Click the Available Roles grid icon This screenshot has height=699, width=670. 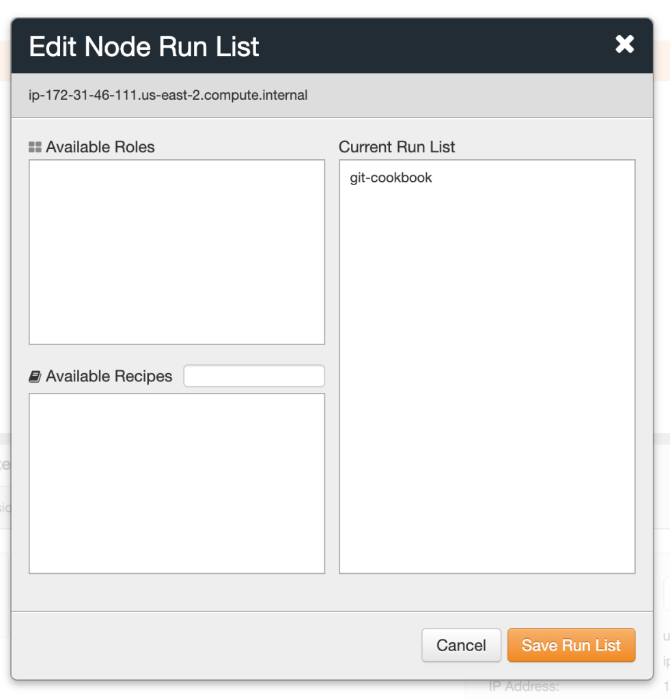point(36,148)
